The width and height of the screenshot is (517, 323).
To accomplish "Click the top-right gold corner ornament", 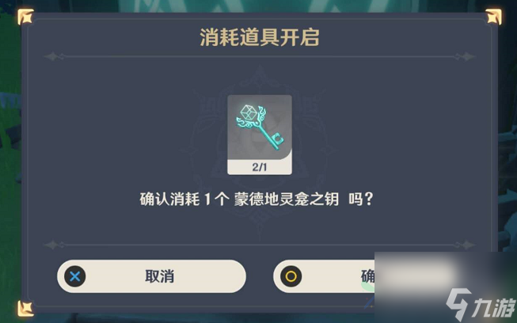I will pyautogui.click(x=493, y=17).
